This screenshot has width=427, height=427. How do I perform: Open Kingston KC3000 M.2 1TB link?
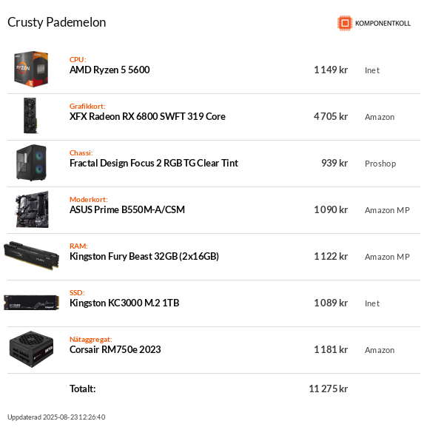[124, 303]
